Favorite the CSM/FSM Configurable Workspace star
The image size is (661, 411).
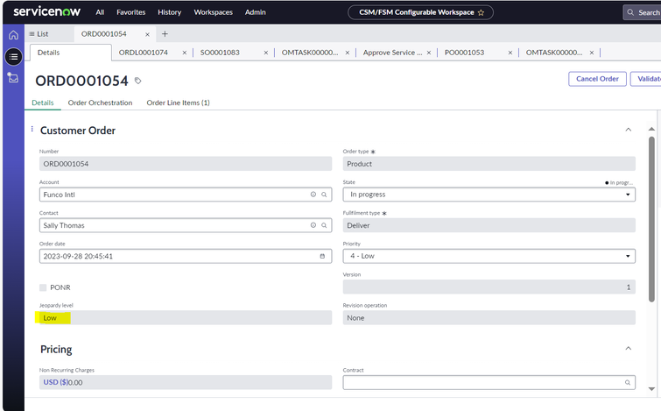click(x=481, y=12)
